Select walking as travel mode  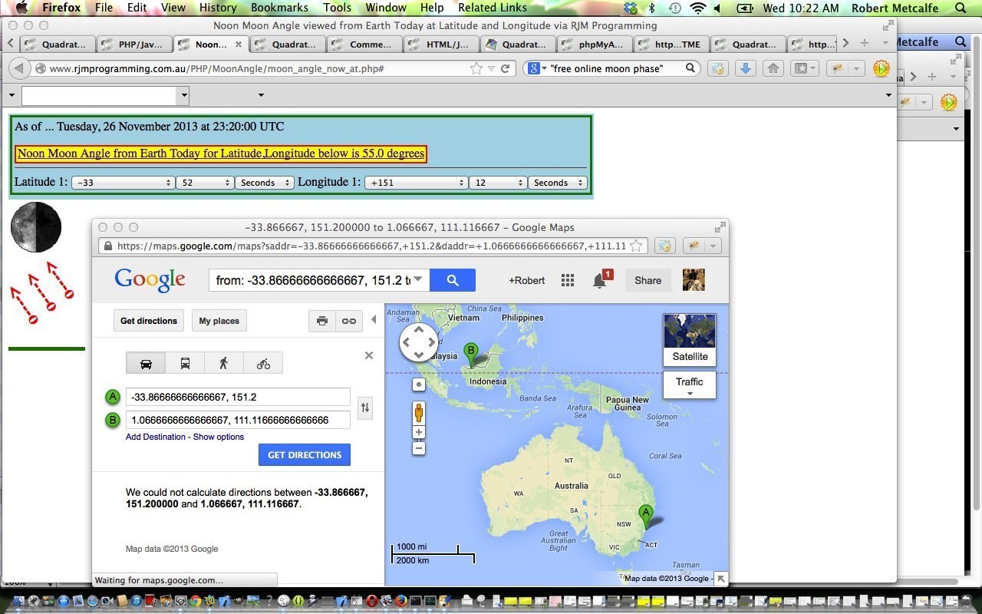(x=224, y=363)
